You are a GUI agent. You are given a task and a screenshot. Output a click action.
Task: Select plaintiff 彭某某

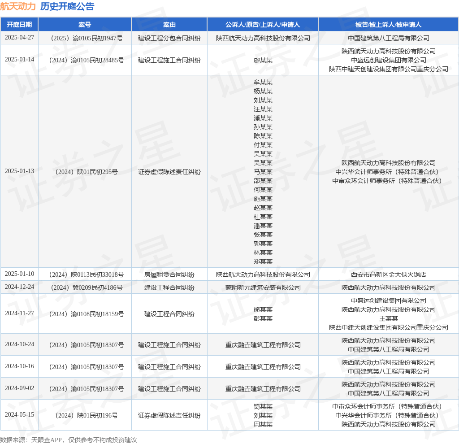pos(263,318)
